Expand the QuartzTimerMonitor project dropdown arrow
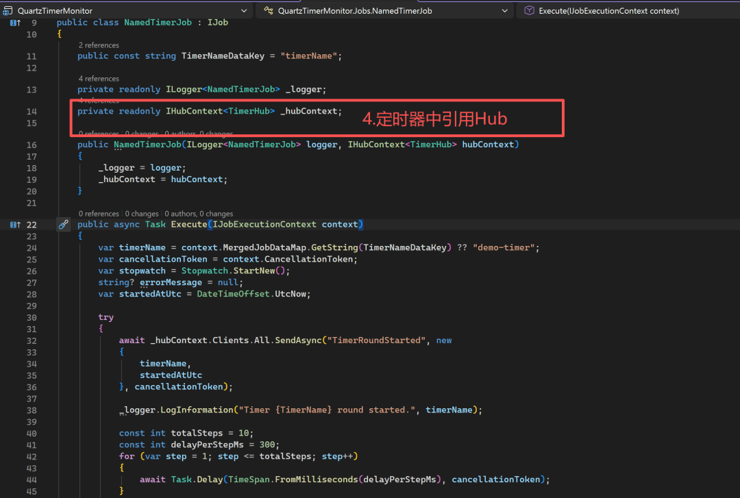Image resolution: width=740 pixels, height=498 pixels. tap(243, 10)
